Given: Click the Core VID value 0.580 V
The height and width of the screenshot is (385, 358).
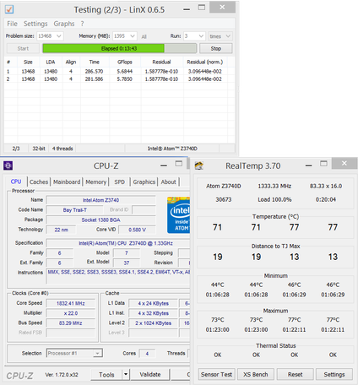Looking at the screenshot, I should pyautogui.click(x=137, y=230).
